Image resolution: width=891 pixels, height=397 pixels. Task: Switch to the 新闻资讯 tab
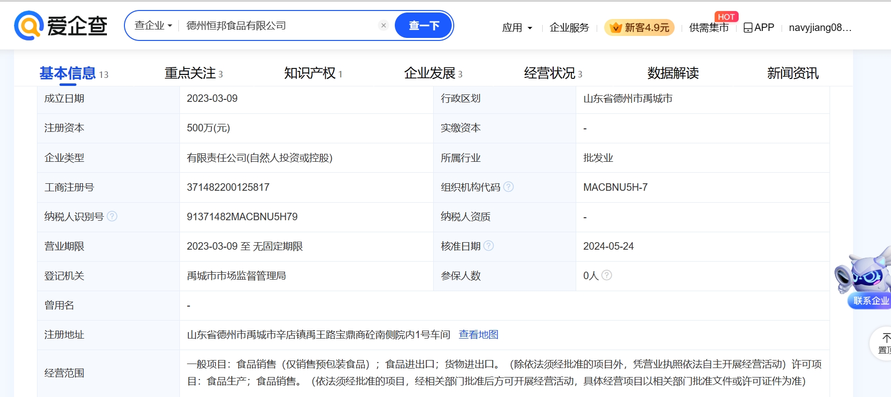tap(793, 73)
